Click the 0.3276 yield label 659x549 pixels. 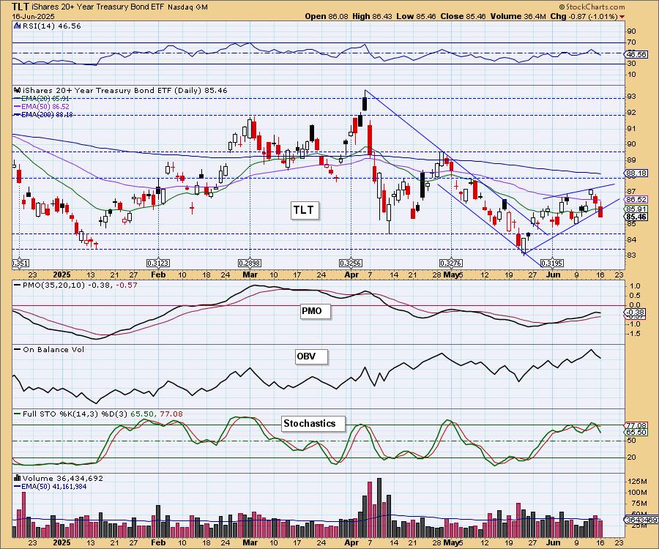(x=451, y=264)
